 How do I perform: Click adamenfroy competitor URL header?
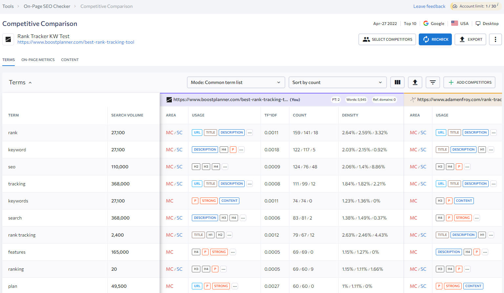tap(459, 100)
